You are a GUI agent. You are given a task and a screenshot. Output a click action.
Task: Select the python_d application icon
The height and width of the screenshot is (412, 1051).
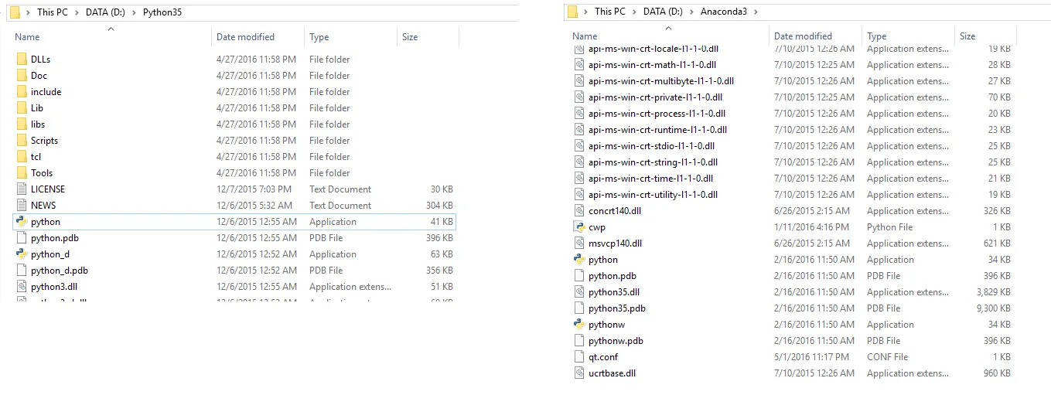[22, 254]
